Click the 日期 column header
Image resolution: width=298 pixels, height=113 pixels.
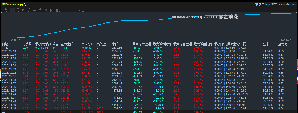point(5,44)
